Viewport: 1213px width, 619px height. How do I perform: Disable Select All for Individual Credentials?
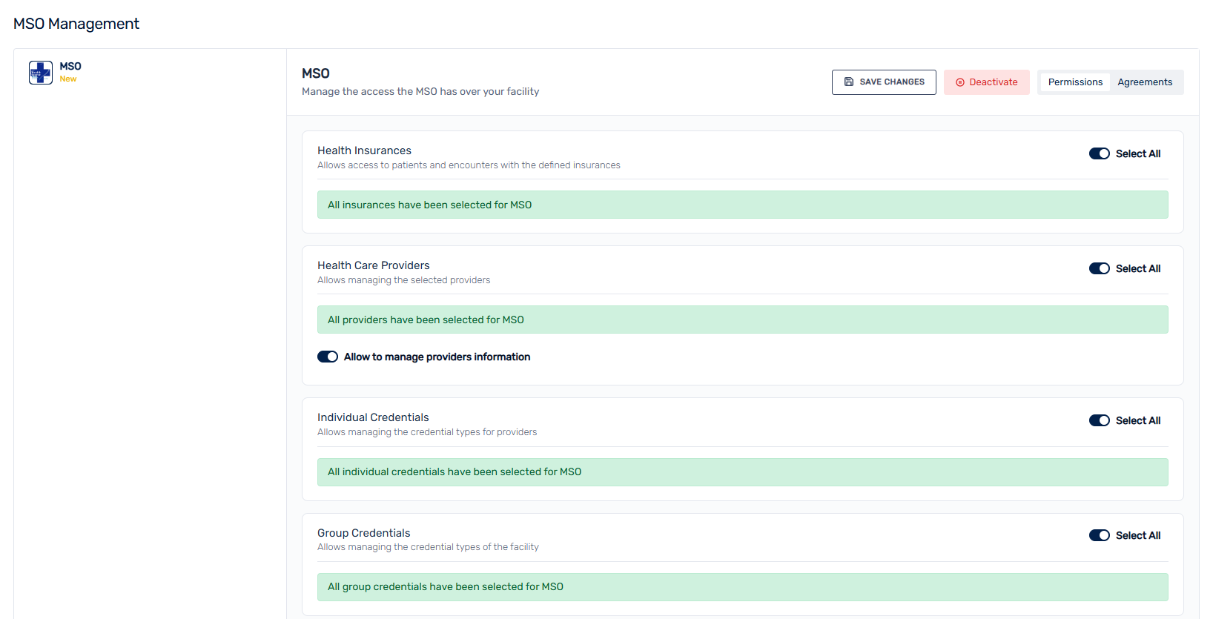(1099, 420)
